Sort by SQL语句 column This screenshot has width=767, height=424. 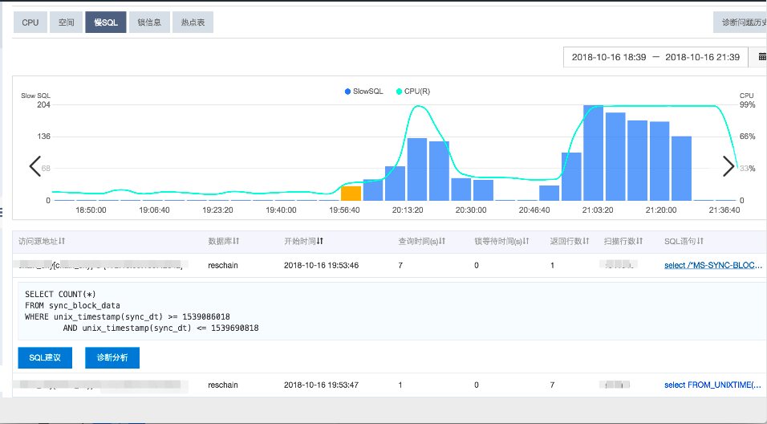pyautogui.click(x=684, y=242)
